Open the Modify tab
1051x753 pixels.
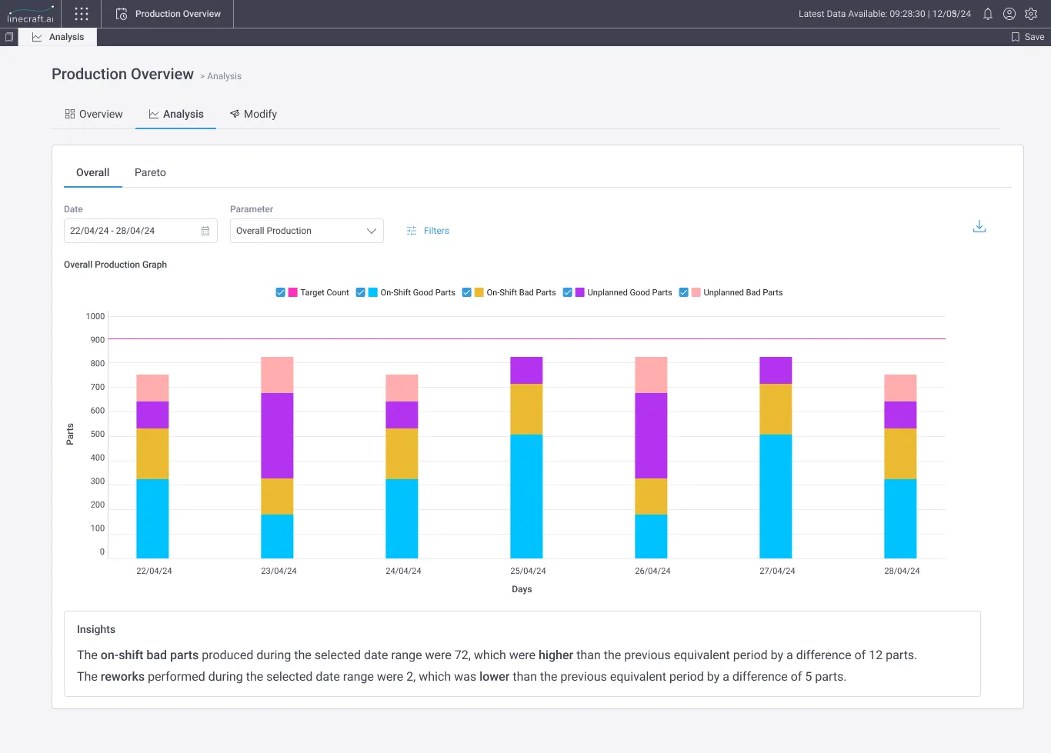[253, 114]
